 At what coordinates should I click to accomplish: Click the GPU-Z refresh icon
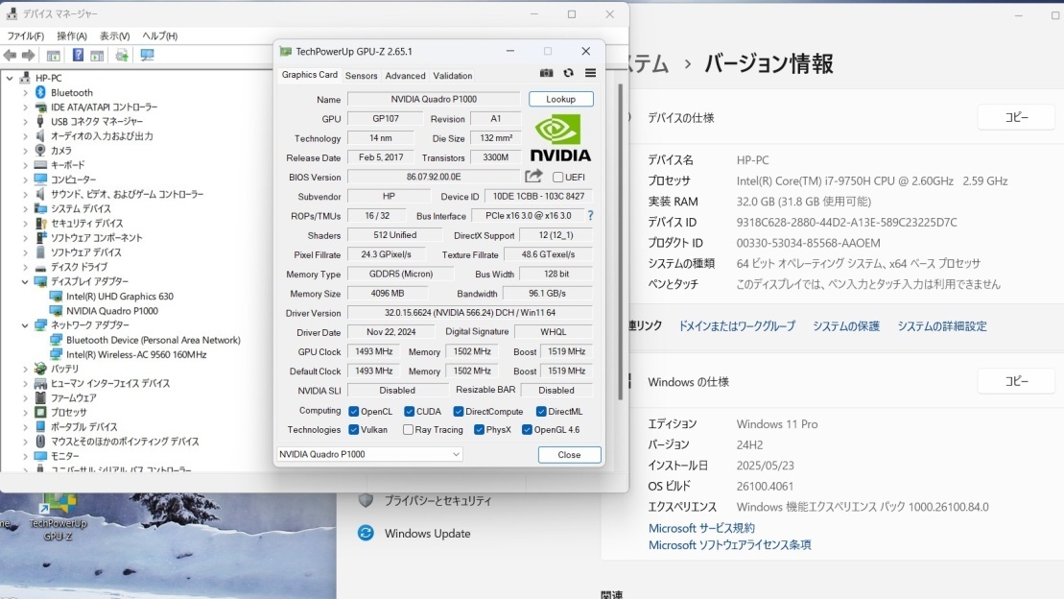pyautogui.click(x=568, y=73)
